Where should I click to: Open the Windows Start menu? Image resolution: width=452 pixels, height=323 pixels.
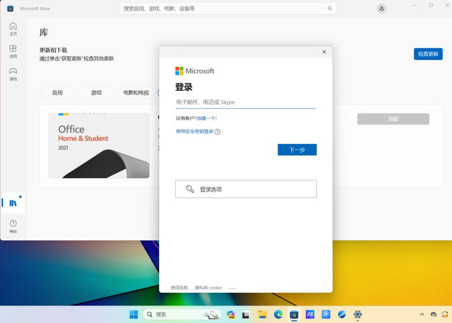133,314
